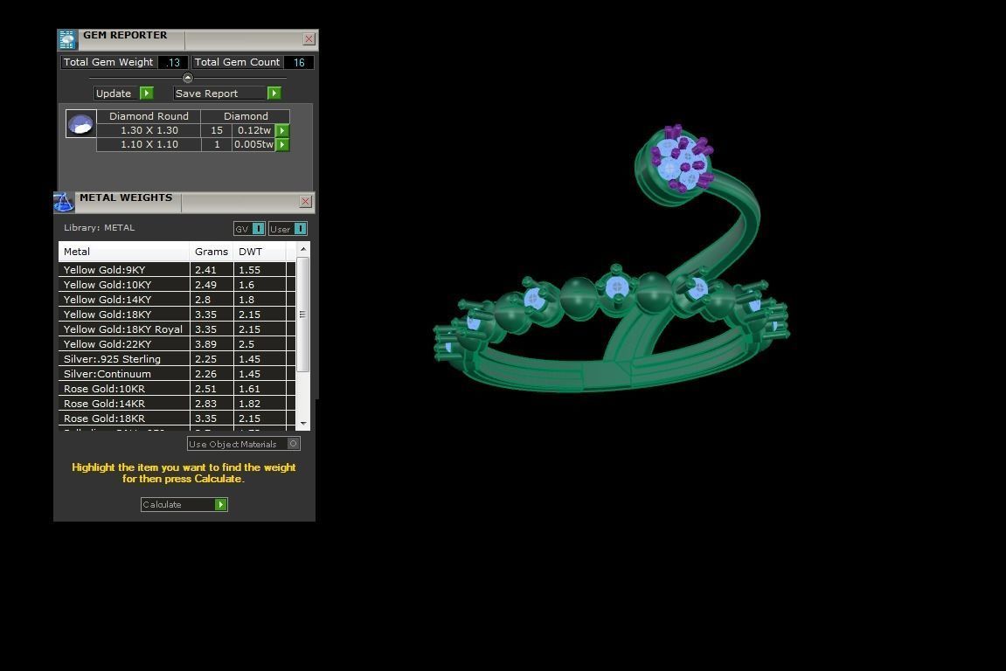The image size is (1006, 671).
Task: Select Yellow Gold:10KY row
Action: pyautogui.click(x=177, y=285)
